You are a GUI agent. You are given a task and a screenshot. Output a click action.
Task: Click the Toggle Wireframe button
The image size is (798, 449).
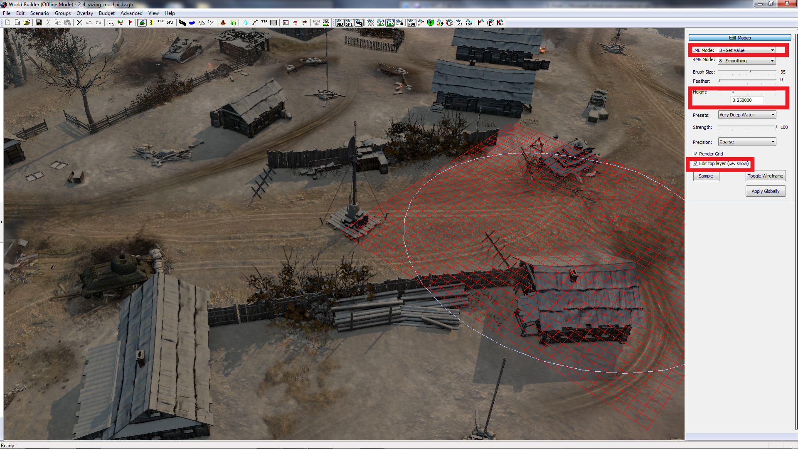765,176
